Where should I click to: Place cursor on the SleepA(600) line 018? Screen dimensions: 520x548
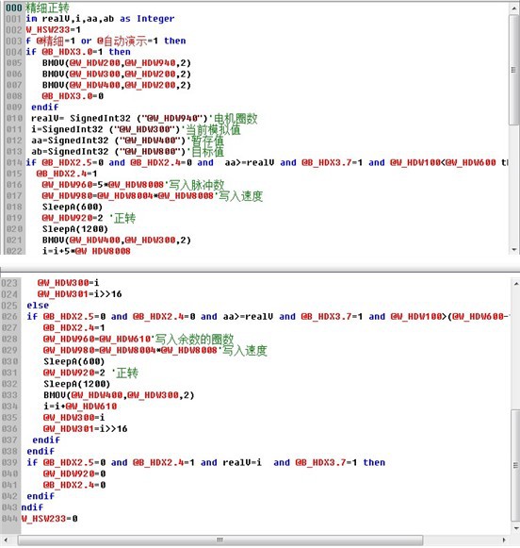[73, 207]
